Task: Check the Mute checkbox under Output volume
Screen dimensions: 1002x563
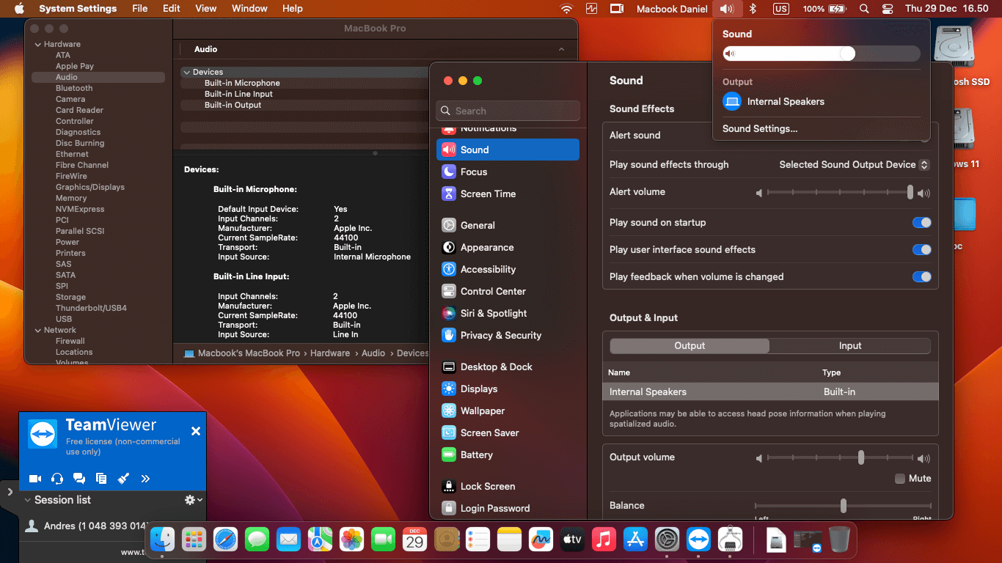Action: pos(900,479)
